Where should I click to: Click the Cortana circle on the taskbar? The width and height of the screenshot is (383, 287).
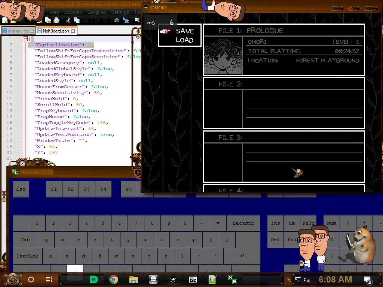pos(31,280)
